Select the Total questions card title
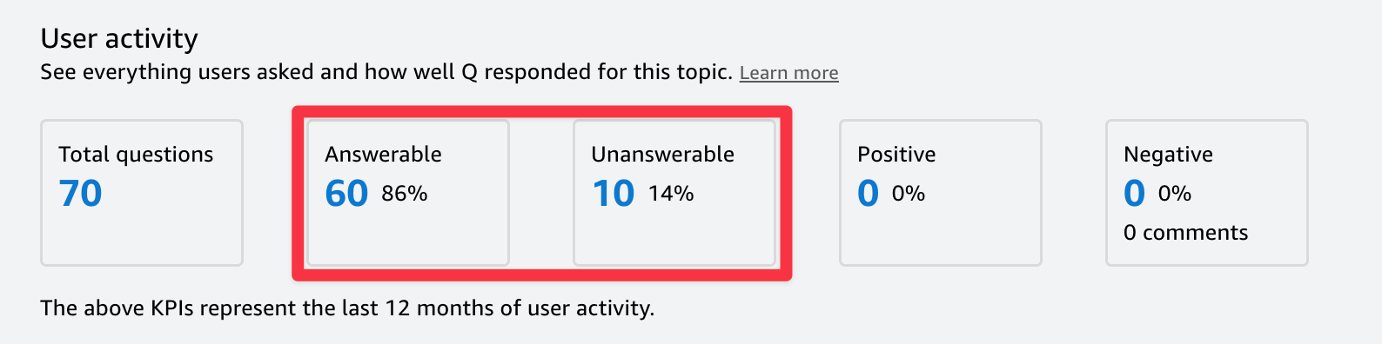The height and width of the screenshot is (344, 1382). coord(136,155)
